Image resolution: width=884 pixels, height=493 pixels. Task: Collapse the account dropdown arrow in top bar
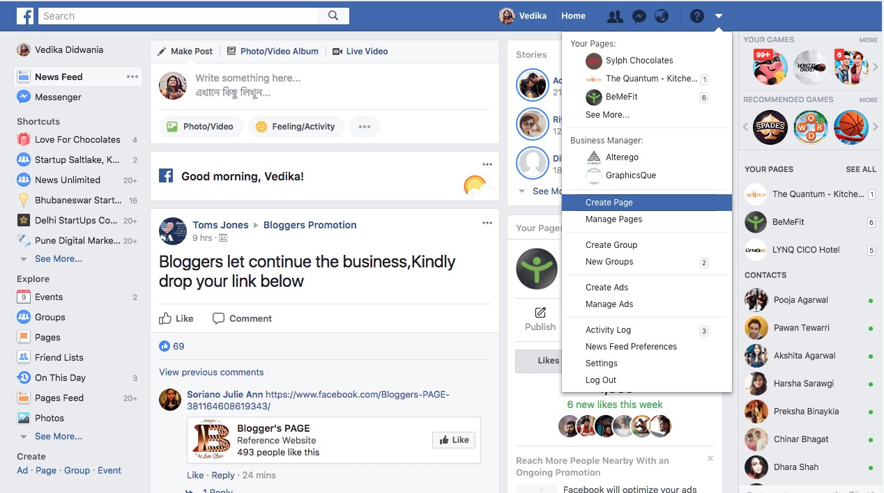pyautogui.click(x=719, y=16)
